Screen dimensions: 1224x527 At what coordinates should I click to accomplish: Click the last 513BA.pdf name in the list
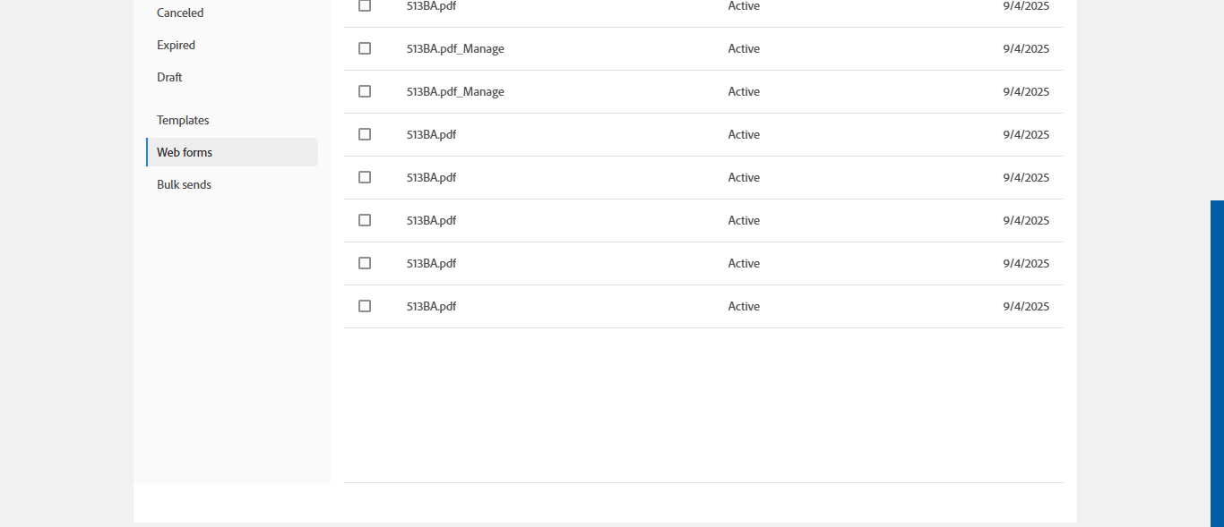coord(431,306)
